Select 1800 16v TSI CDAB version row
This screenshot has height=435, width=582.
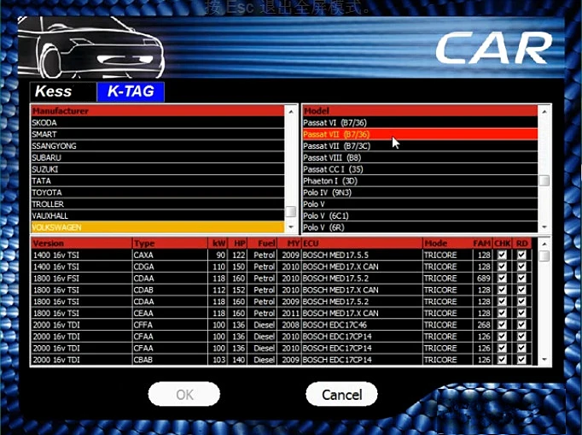point(282,290)
